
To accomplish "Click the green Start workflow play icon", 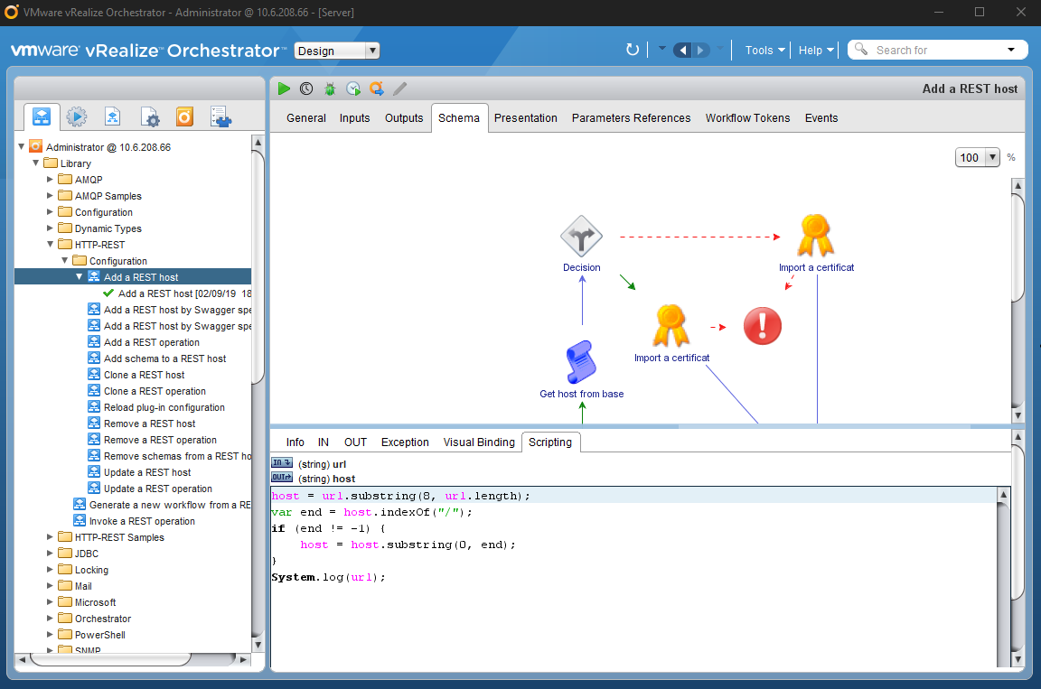I will 284,88.
